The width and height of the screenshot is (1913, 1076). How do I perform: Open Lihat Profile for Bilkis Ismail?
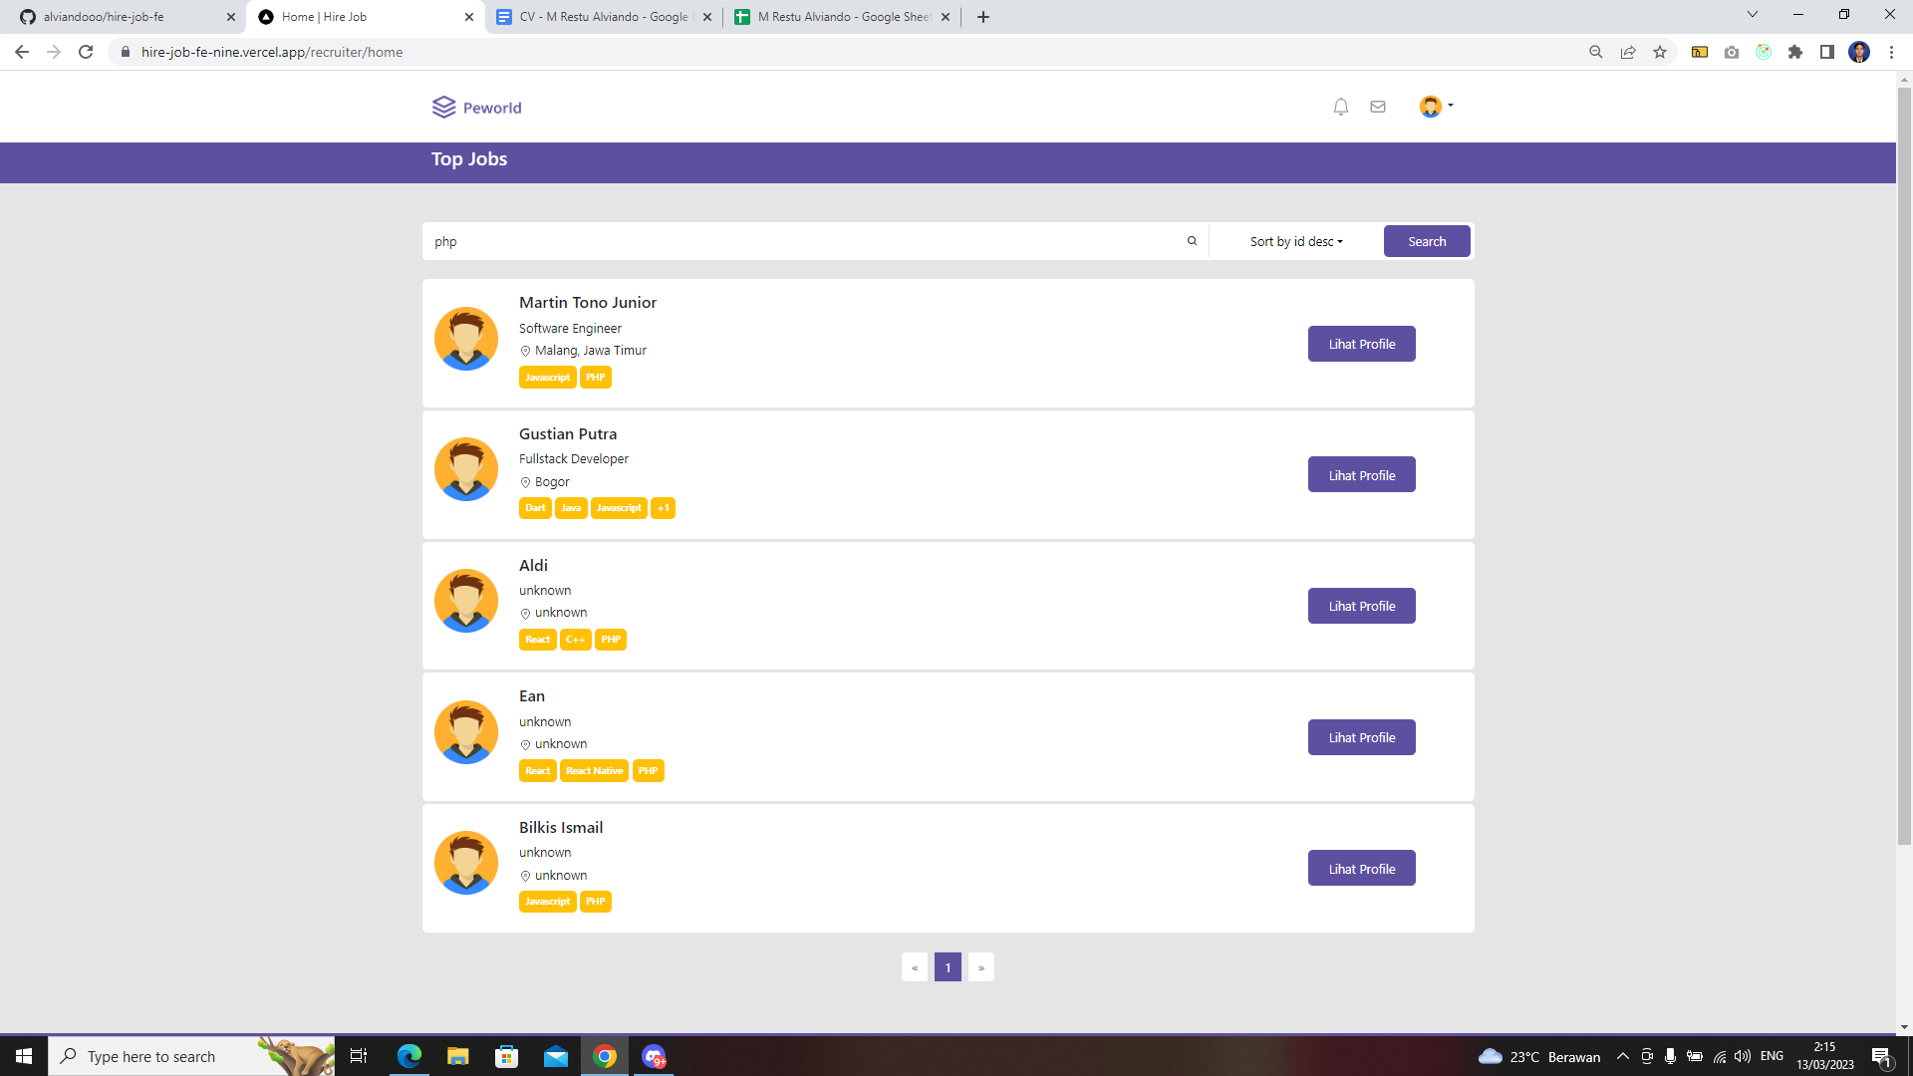[1361, 868]
